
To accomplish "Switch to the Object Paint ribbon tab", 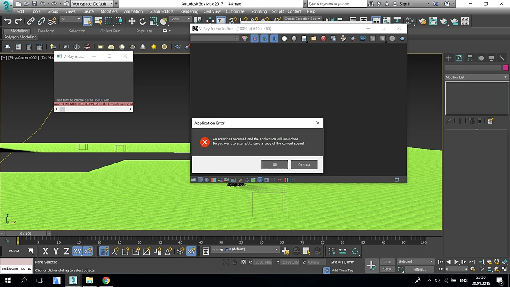I will (x=111, y=31).
